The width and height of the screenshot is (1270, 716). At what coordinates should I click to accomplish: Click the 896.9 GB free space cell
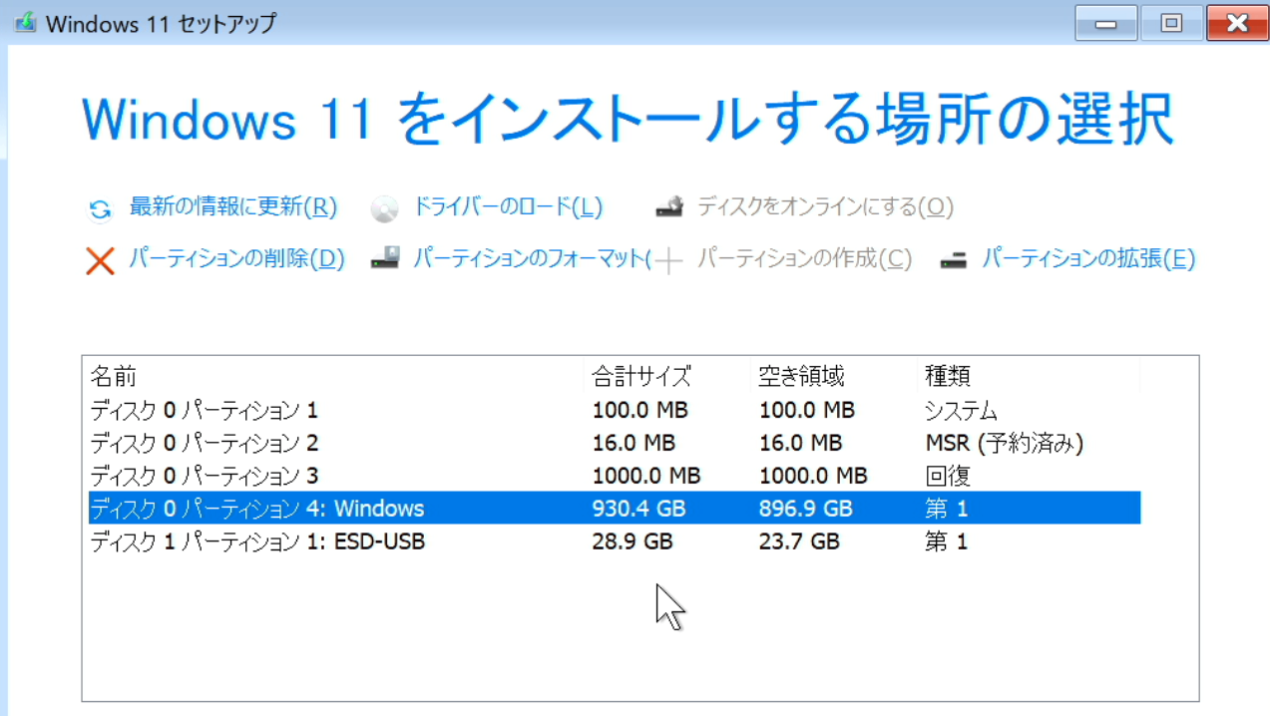coord(805,509)
